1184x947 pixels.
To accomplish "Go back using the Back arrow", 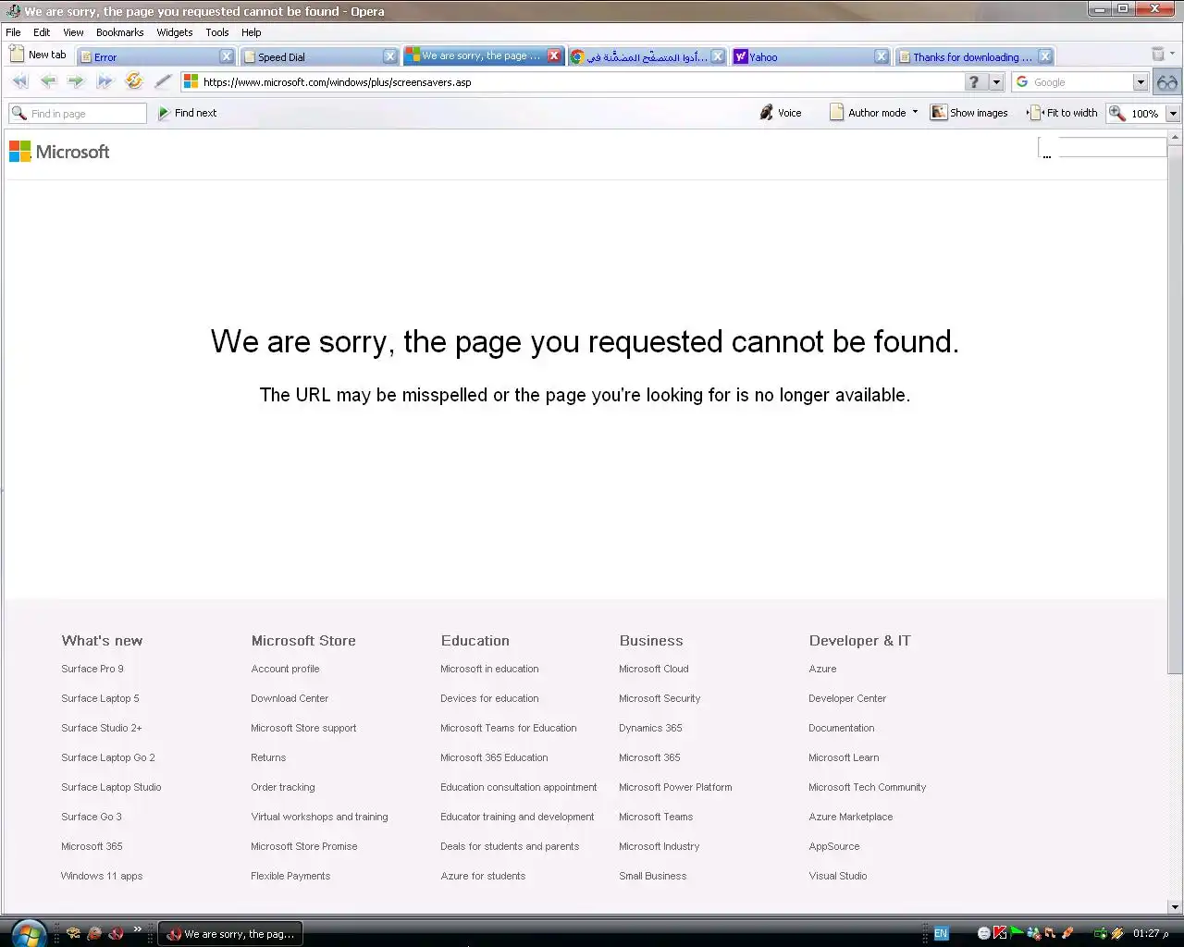I will pyautogui.click(x=48, y=81).
